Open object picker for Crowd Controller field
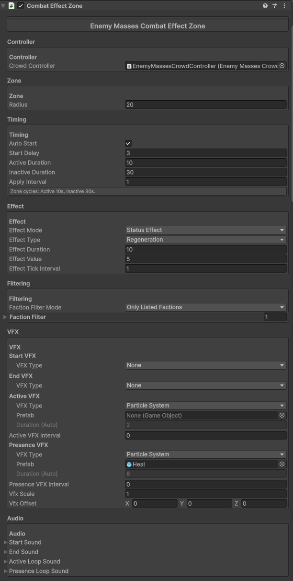Screen dimensions: 293x581 point(282,66)
